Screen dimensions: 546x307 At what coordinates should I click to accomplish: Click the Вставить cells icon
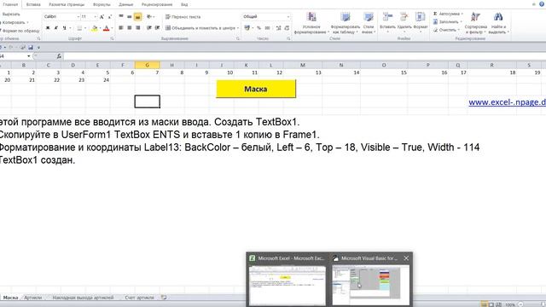387,17
